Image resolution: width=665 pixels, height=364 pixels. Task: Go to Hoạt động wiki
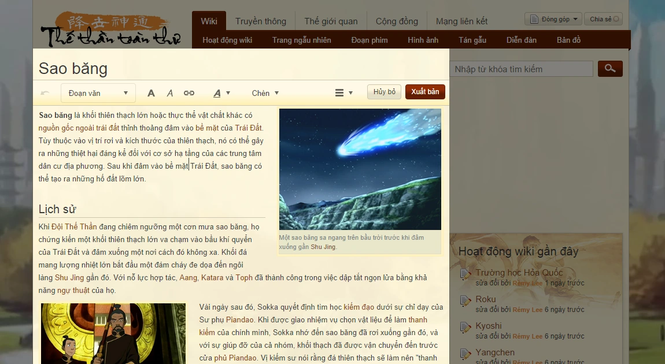(x=227, y=40)
